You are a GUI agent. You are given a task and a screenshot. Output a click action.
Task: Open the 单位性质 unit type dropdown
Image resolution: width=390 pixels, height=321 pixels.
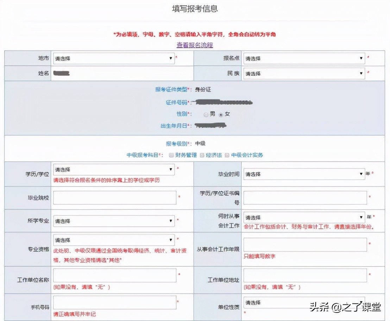tap(303, 302)
